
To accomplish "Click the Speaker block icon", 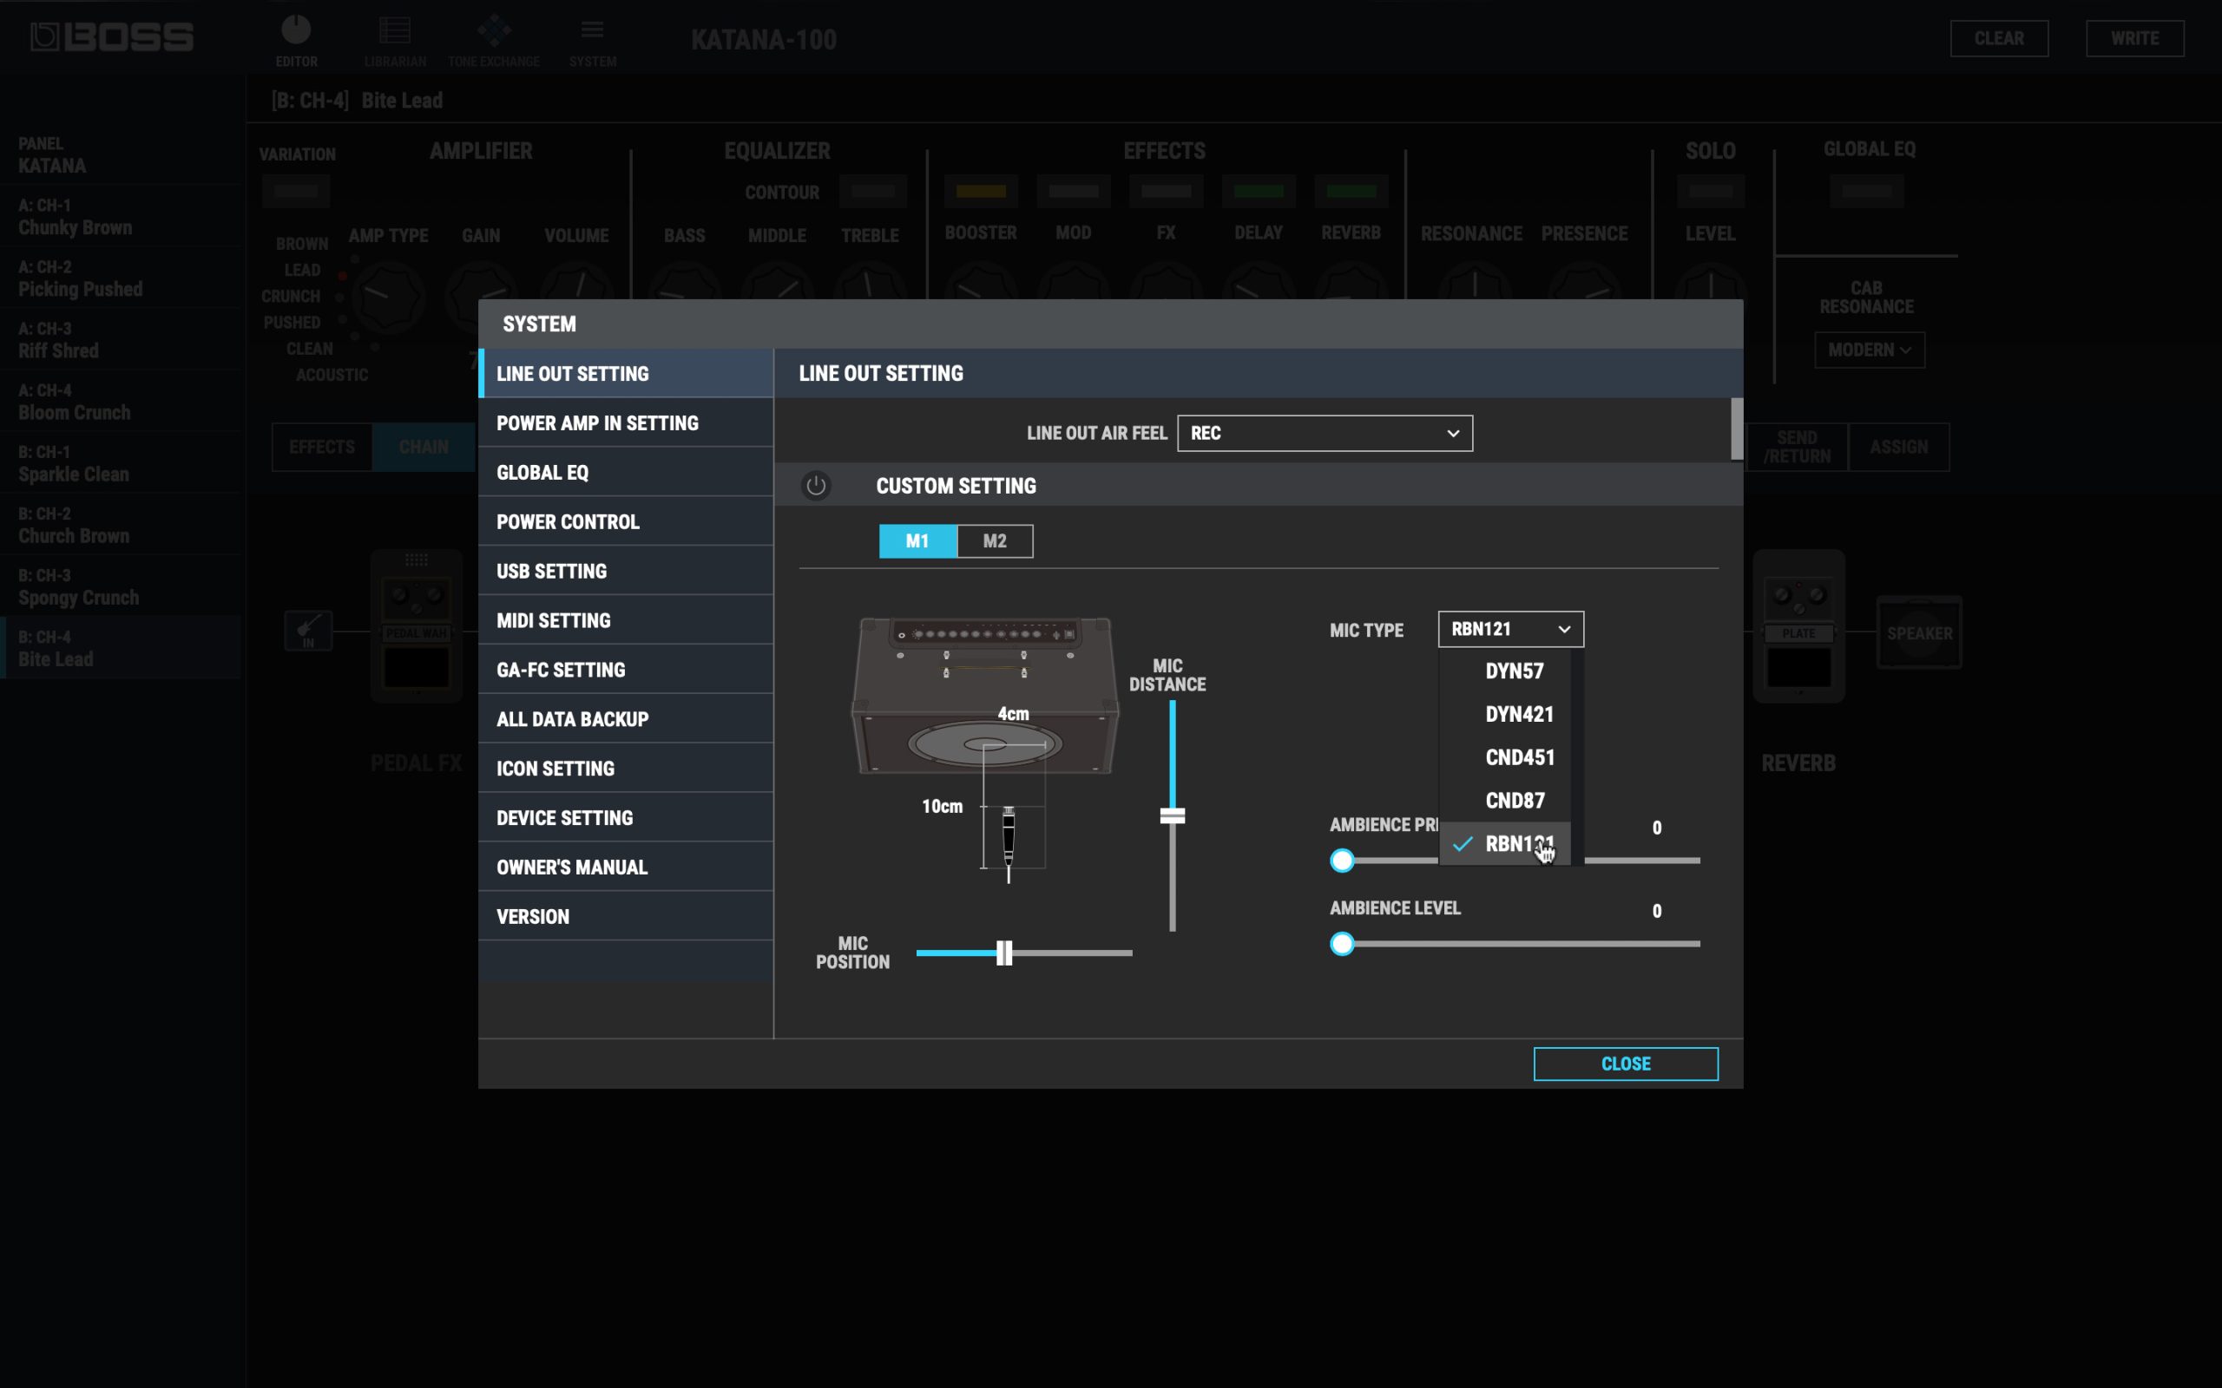I will click(1919, 632).
